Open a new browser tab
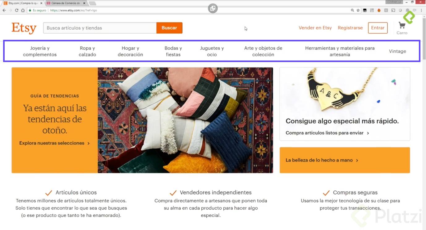The width and height of the screenshot is (426, 230). point(93,3)
